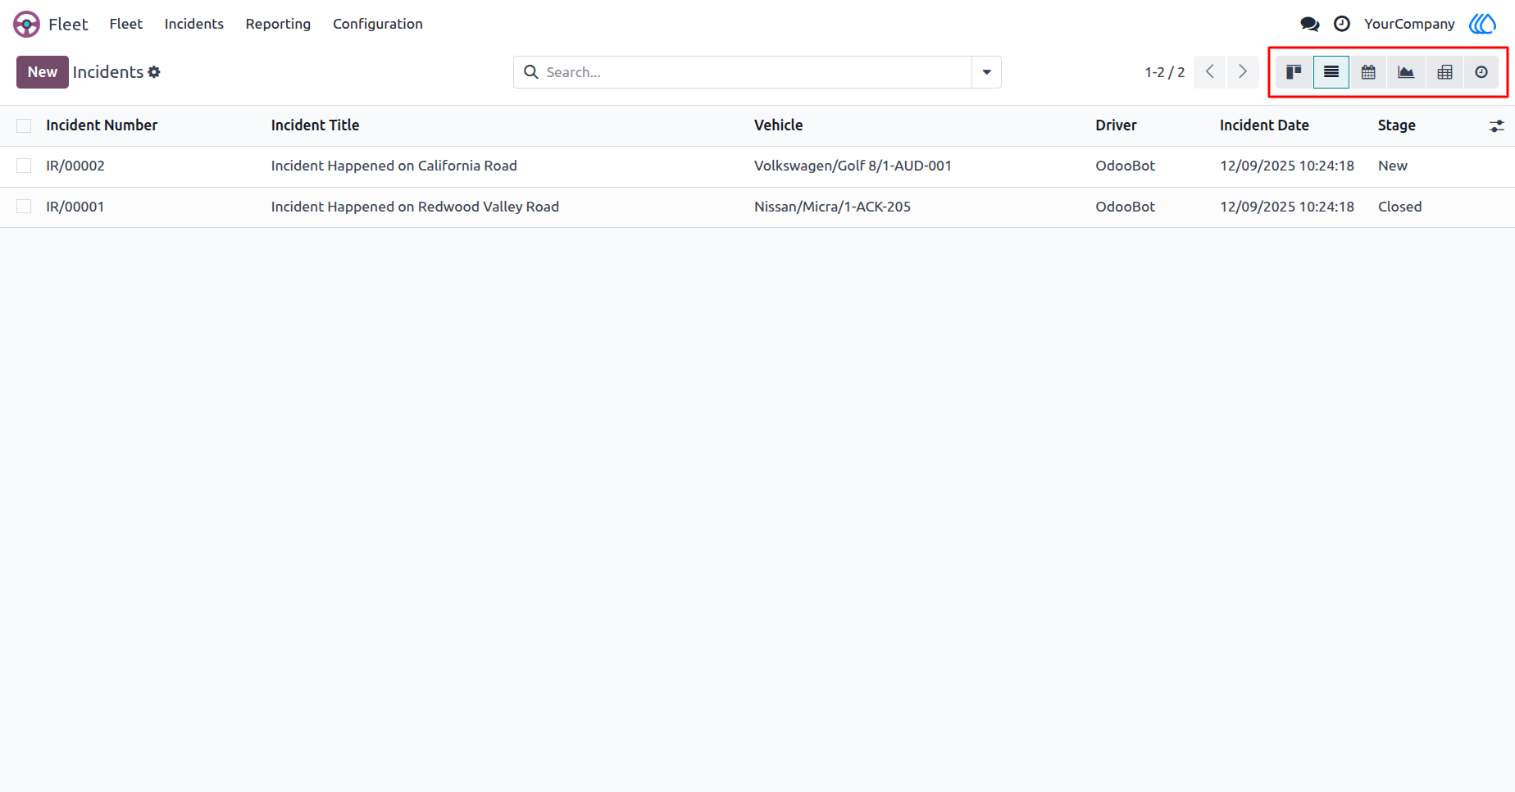Check the IR/00001 row checkbox
This screenshot has width=1515, height=792.
click(24, 207)
